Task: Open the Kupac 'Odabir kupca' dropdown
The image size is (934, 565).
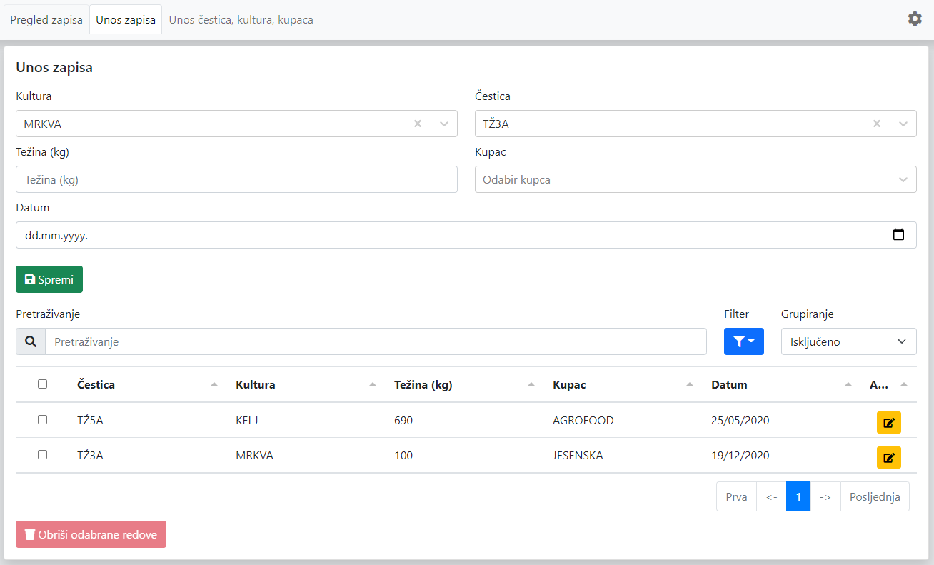Action: click(686, 180)
